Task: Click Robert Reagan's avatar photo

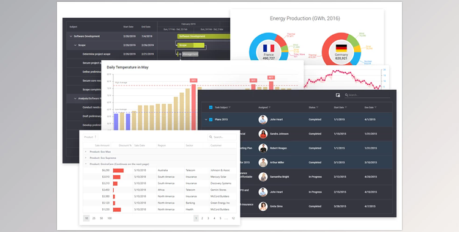Action: coord(263,148)
